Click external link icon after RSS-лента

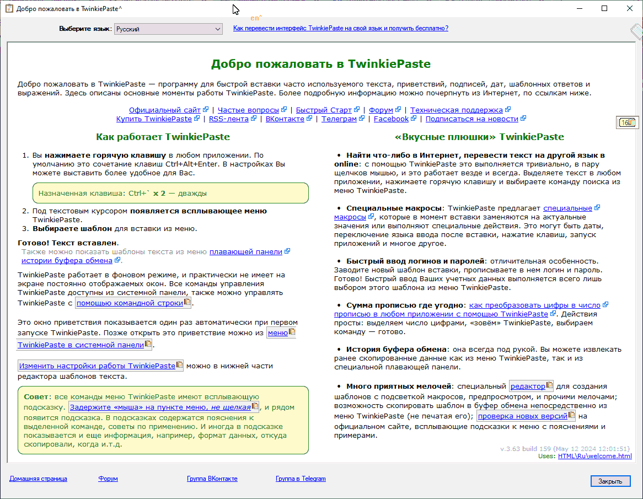click(254, 118)
